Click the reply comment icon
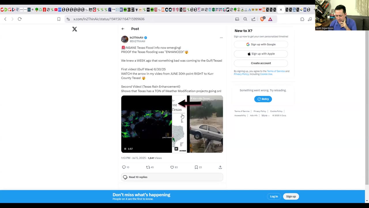Screen dimensions: 369x208 click(124, 167)
